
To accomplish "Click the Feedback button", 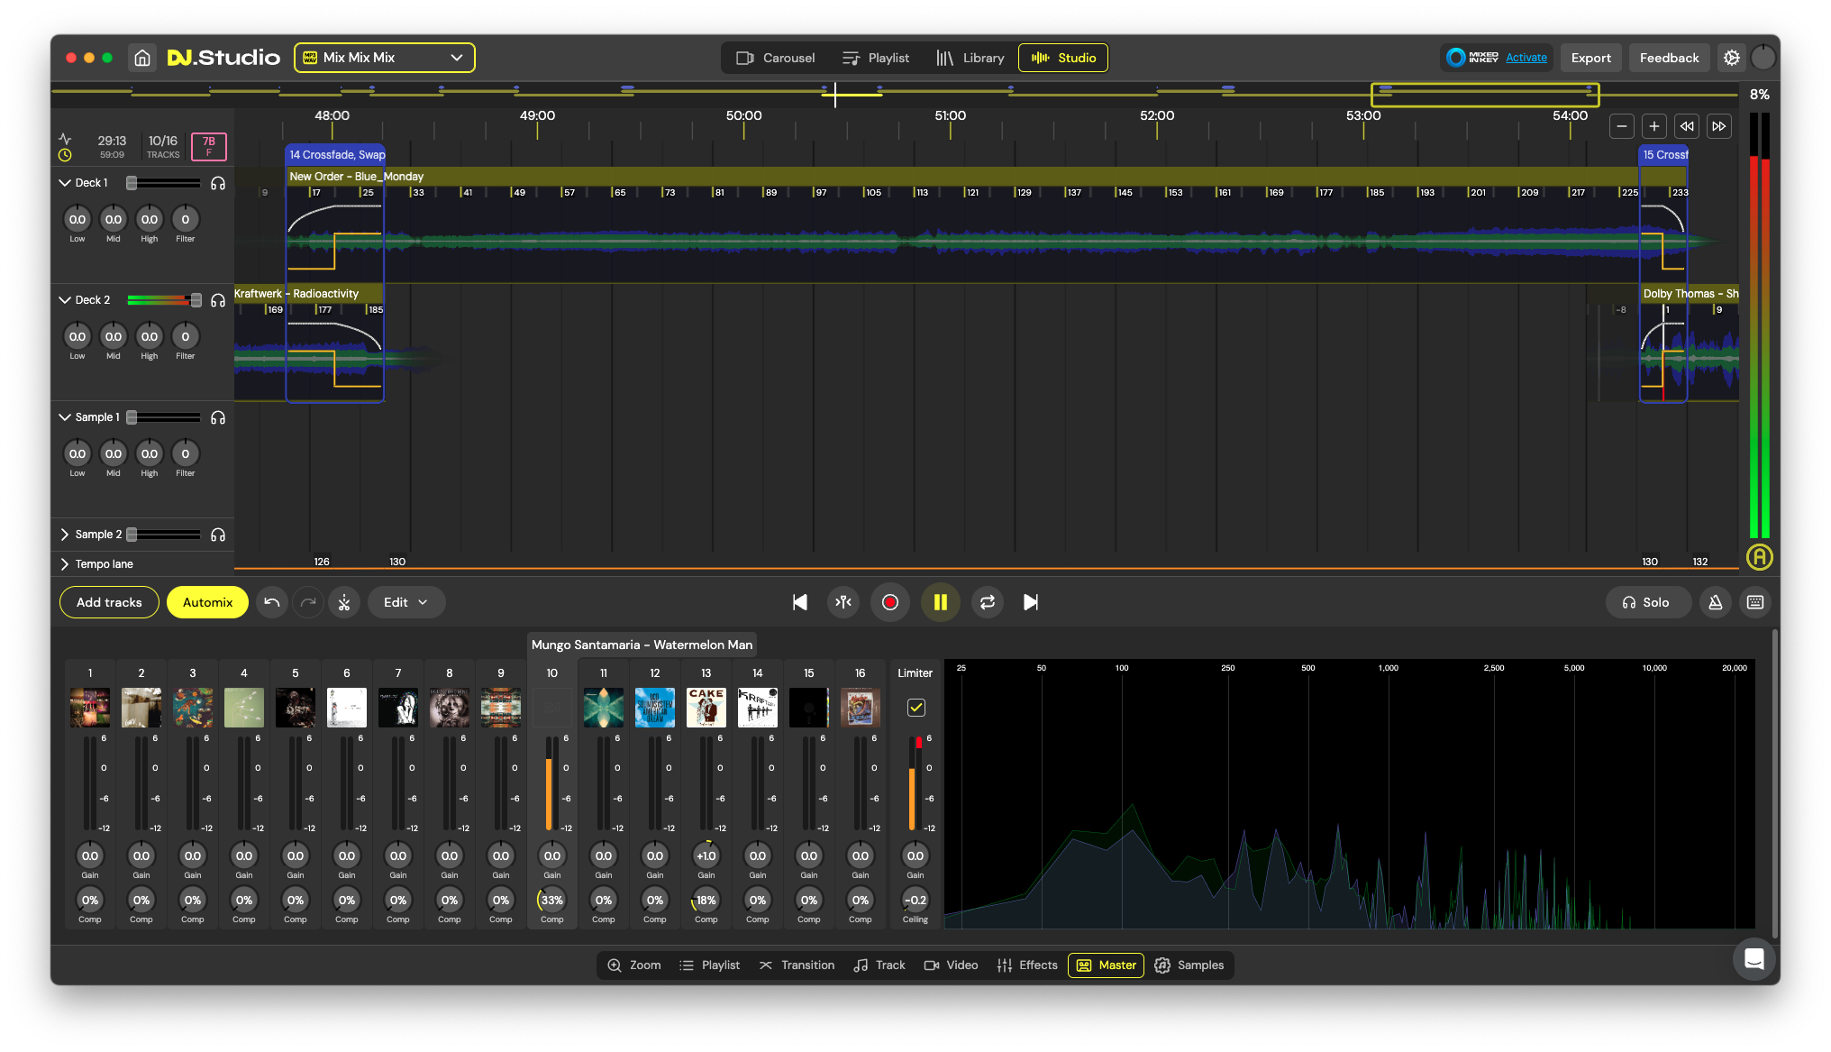I will pos(1669,58).
